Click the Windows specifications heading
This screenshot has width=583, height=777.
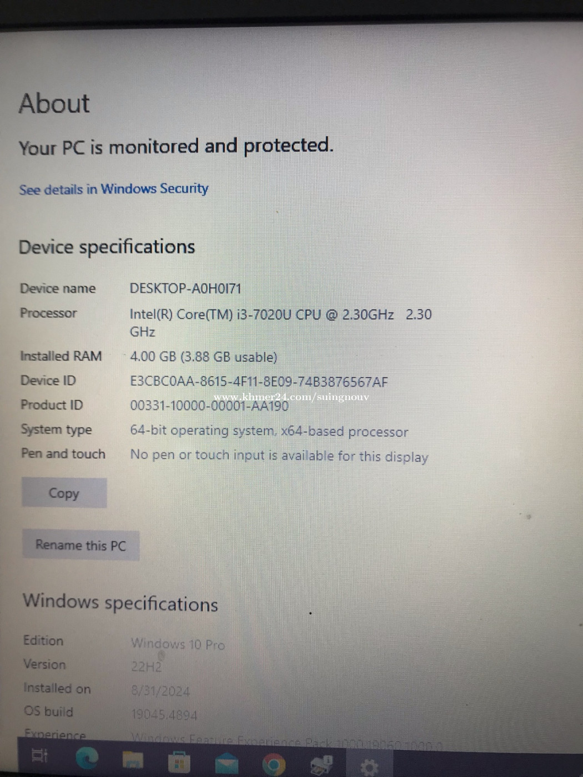(120, 603)
